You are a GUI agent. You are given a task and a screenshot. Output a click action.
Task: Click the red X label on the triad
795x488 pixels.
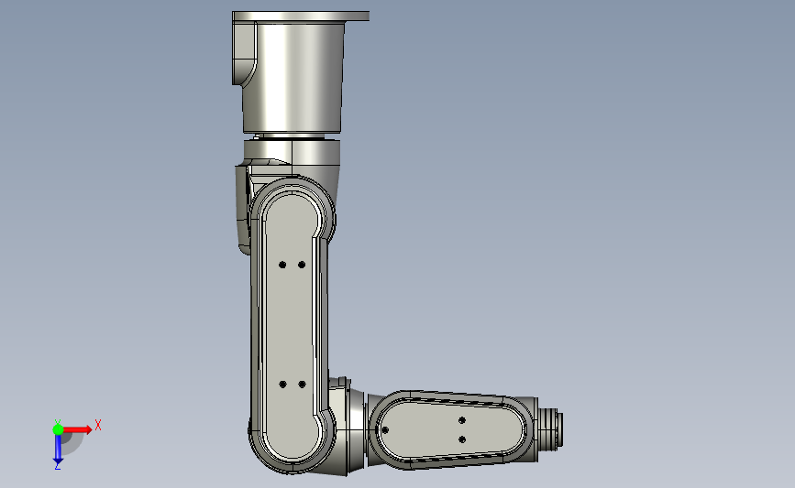(x=98, y=425)
